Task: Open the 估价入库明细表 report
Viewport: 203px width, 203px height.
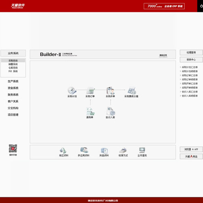Action: (190, 96)
